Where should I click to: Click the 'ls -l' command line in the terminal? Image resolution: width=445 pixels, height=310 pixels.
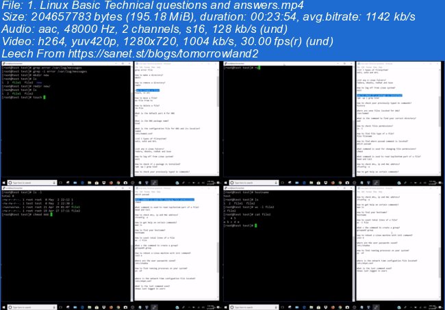click(22, 192)
